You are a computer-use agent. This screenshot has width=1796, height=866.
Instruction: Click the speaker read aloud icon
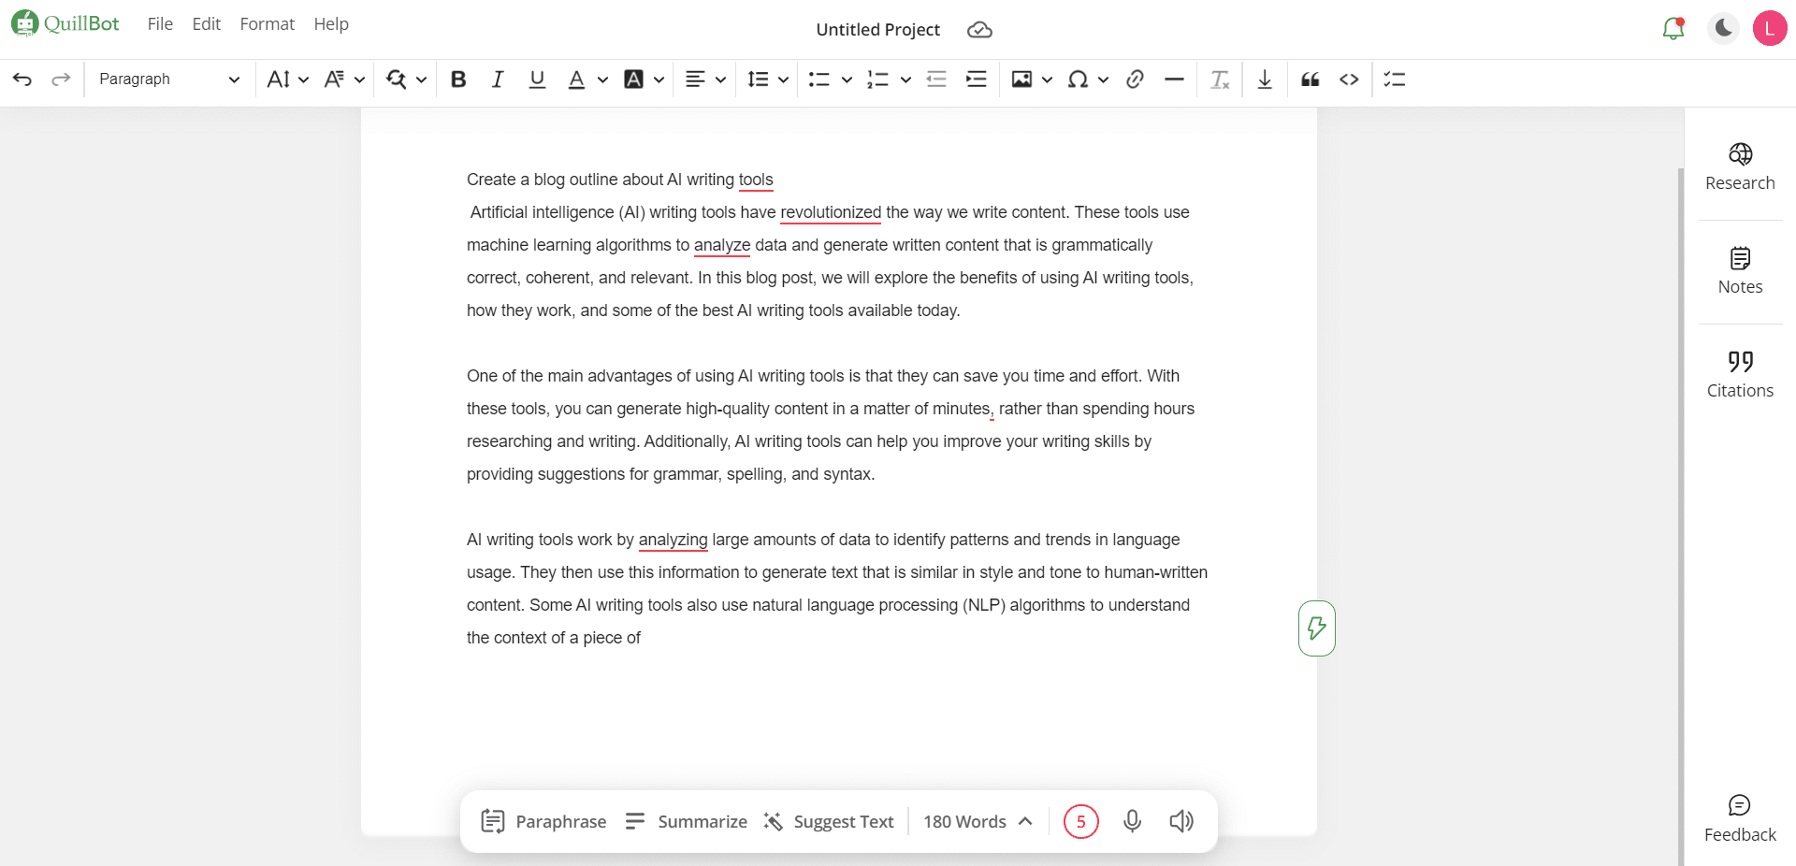(1181, 821)
